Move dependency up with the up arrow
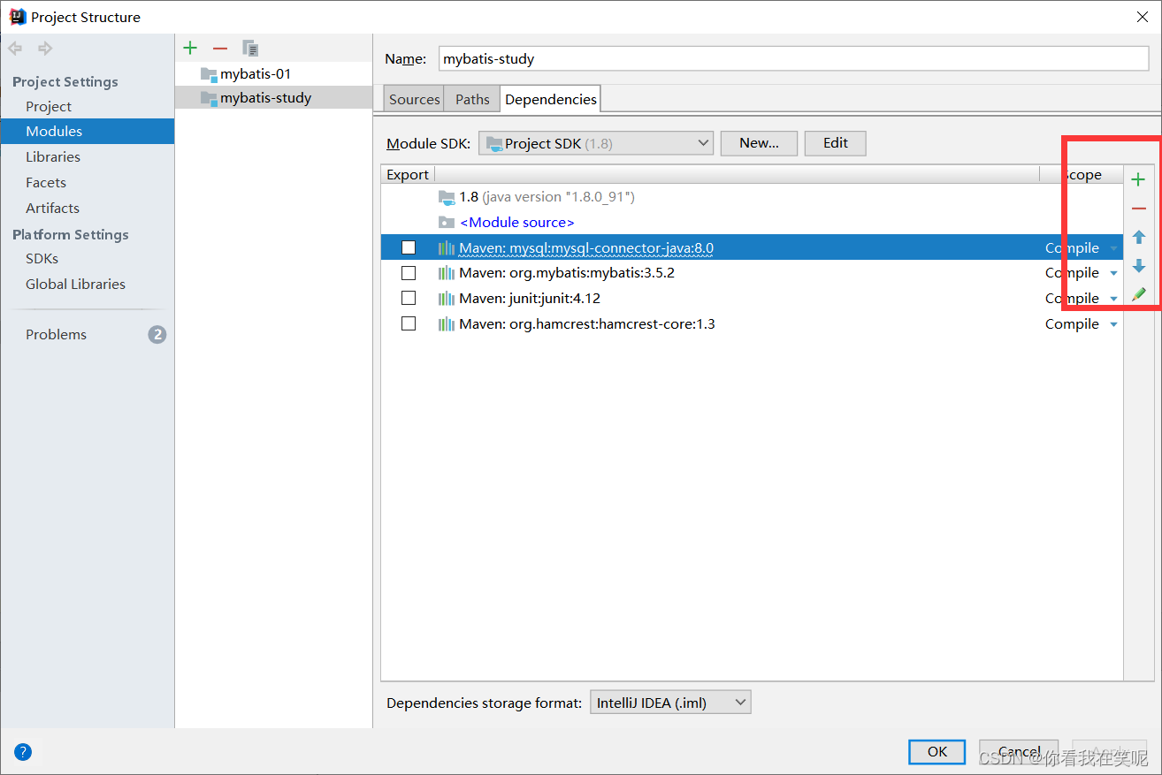The image size is (1162, 775). (1138, 237)
